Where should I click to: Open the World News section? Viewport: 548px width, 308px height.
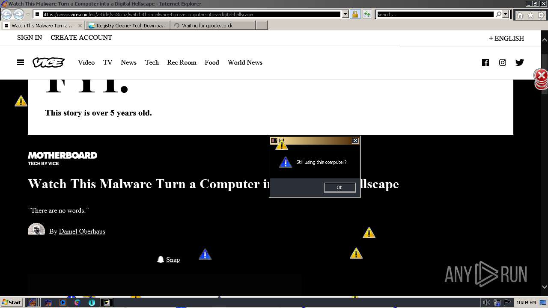tap(245, 62)
